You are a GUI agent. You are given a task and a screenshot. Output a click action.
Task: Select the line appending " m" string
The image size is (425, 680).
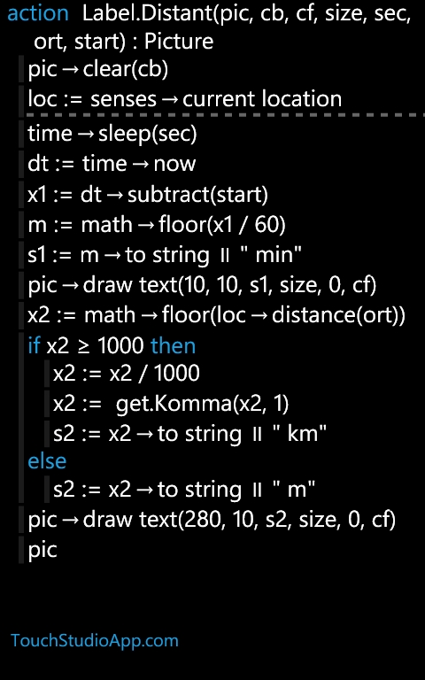184,489
